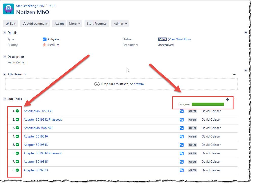253x184 pixels.
Task: Click the green sub-task progress bar
Action: (208, 104)
